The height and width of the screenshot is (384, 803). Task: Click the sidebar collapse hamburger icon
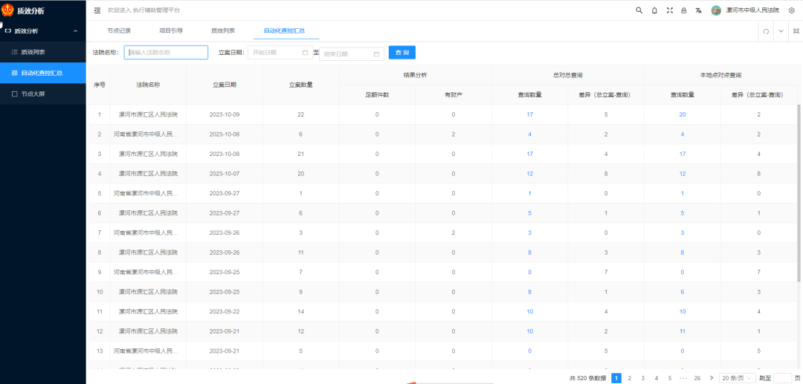[x=97, y=10]
